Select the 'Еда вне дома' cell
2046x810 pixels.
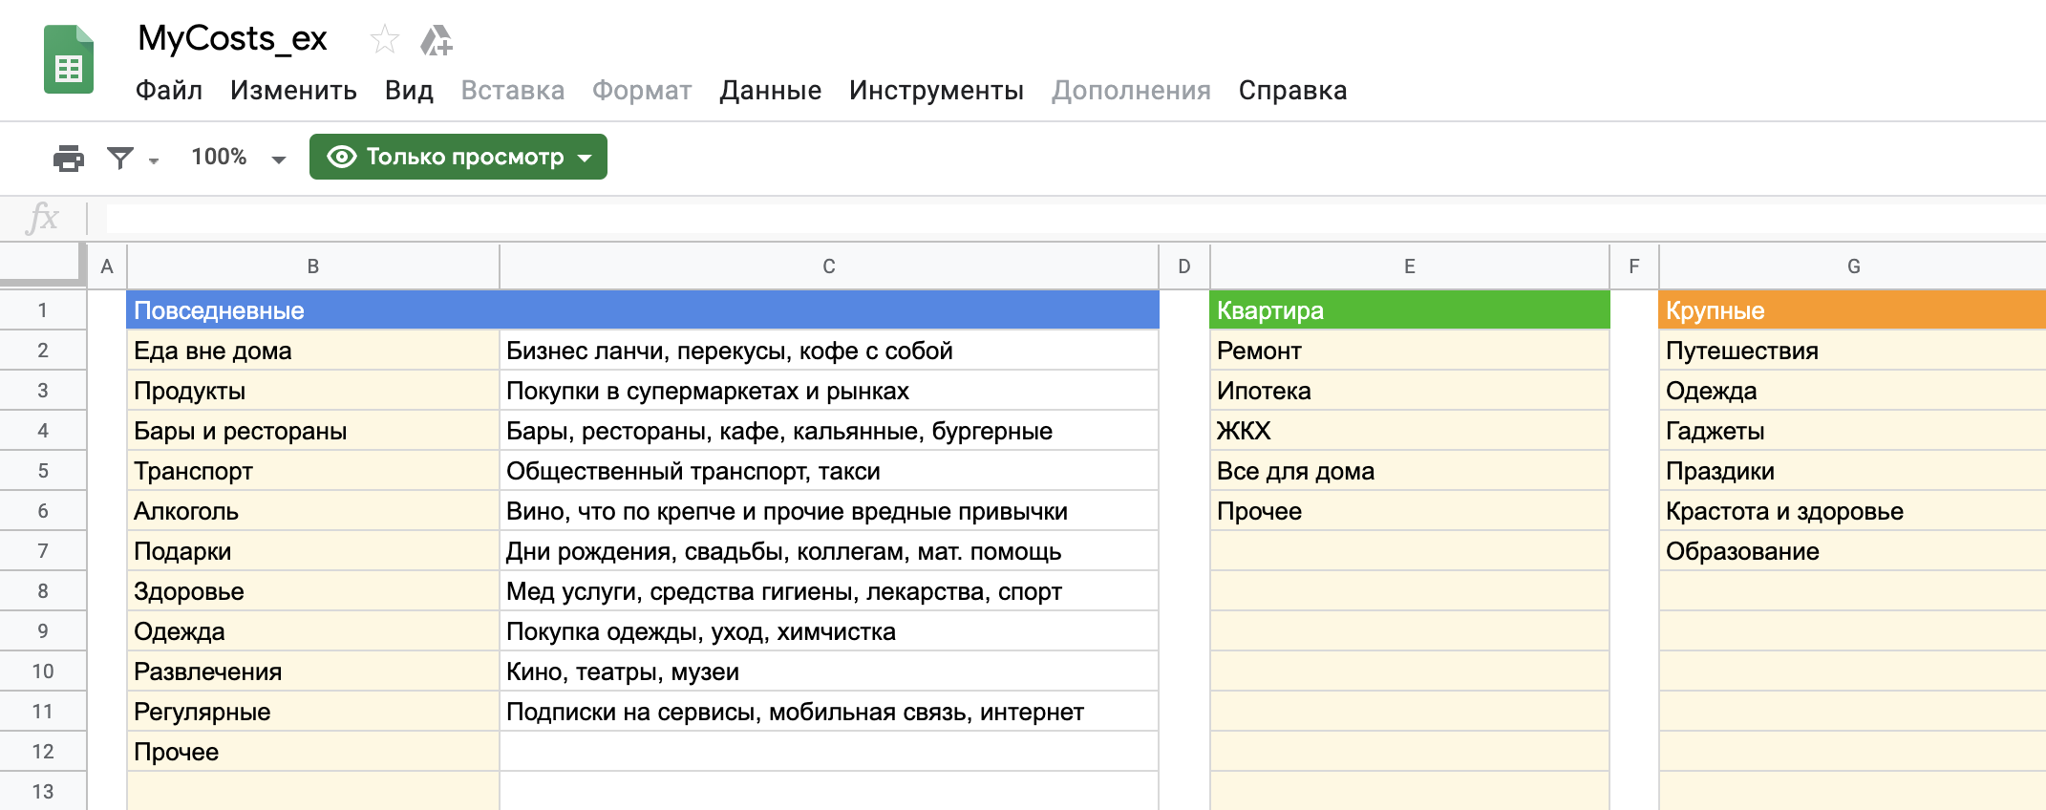tap(313, 351)
